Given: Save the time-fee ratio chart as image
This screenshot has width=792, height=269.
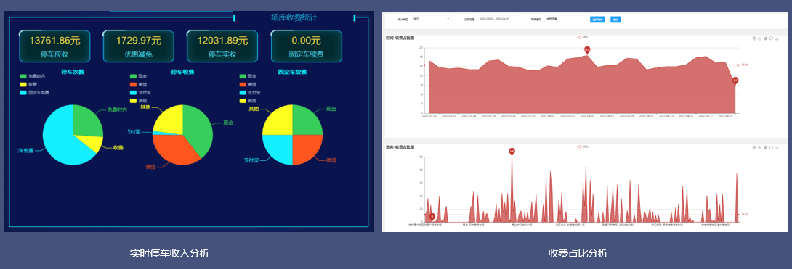Looking at the screenshot, I should (x=777, y=38).
